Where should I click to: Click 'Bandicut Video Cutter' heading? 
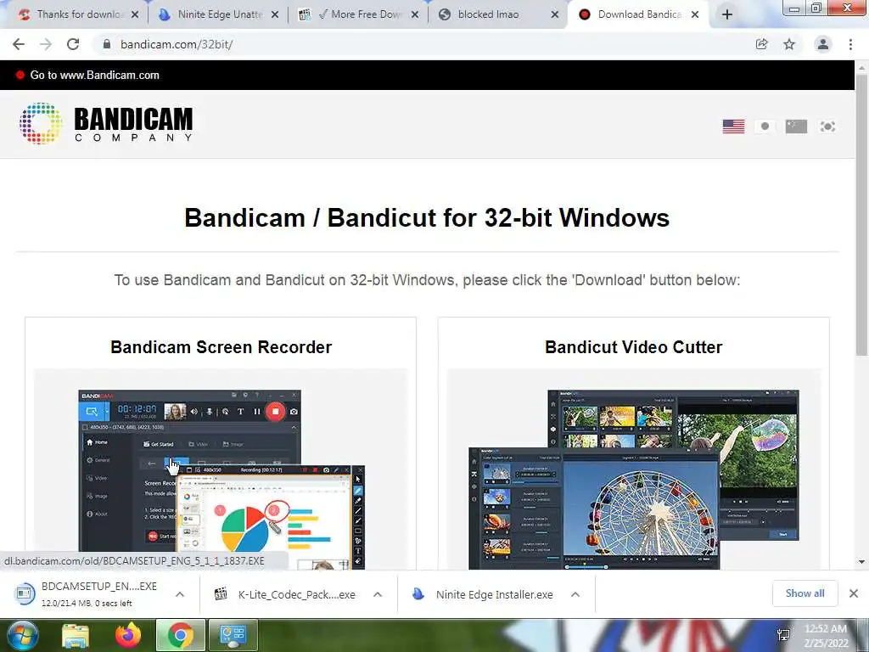[x=633, y=347]
